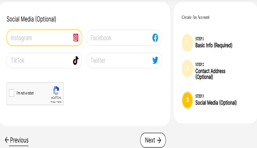The image size is (257, 148).
Task: Go to the Next page
Action: point(153,140)
